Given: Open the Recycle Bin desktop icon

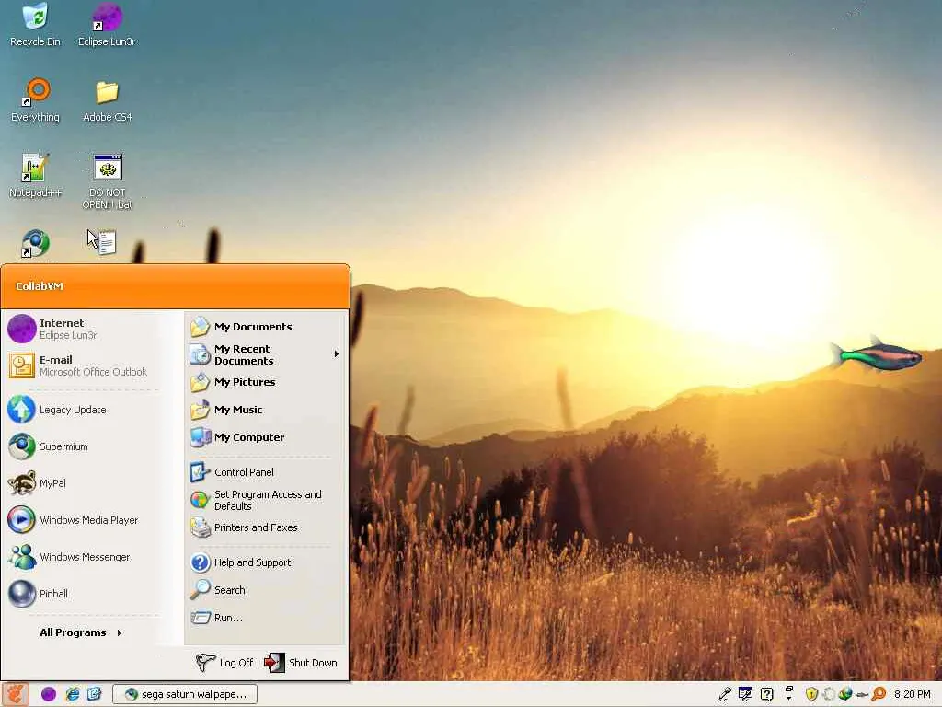Looking at the screenshot, I should 36,25.
